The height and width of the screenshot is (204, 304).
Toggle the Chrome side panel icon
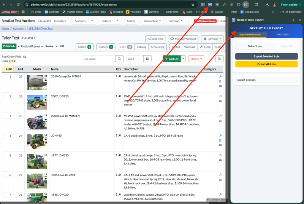coord(245,5)
